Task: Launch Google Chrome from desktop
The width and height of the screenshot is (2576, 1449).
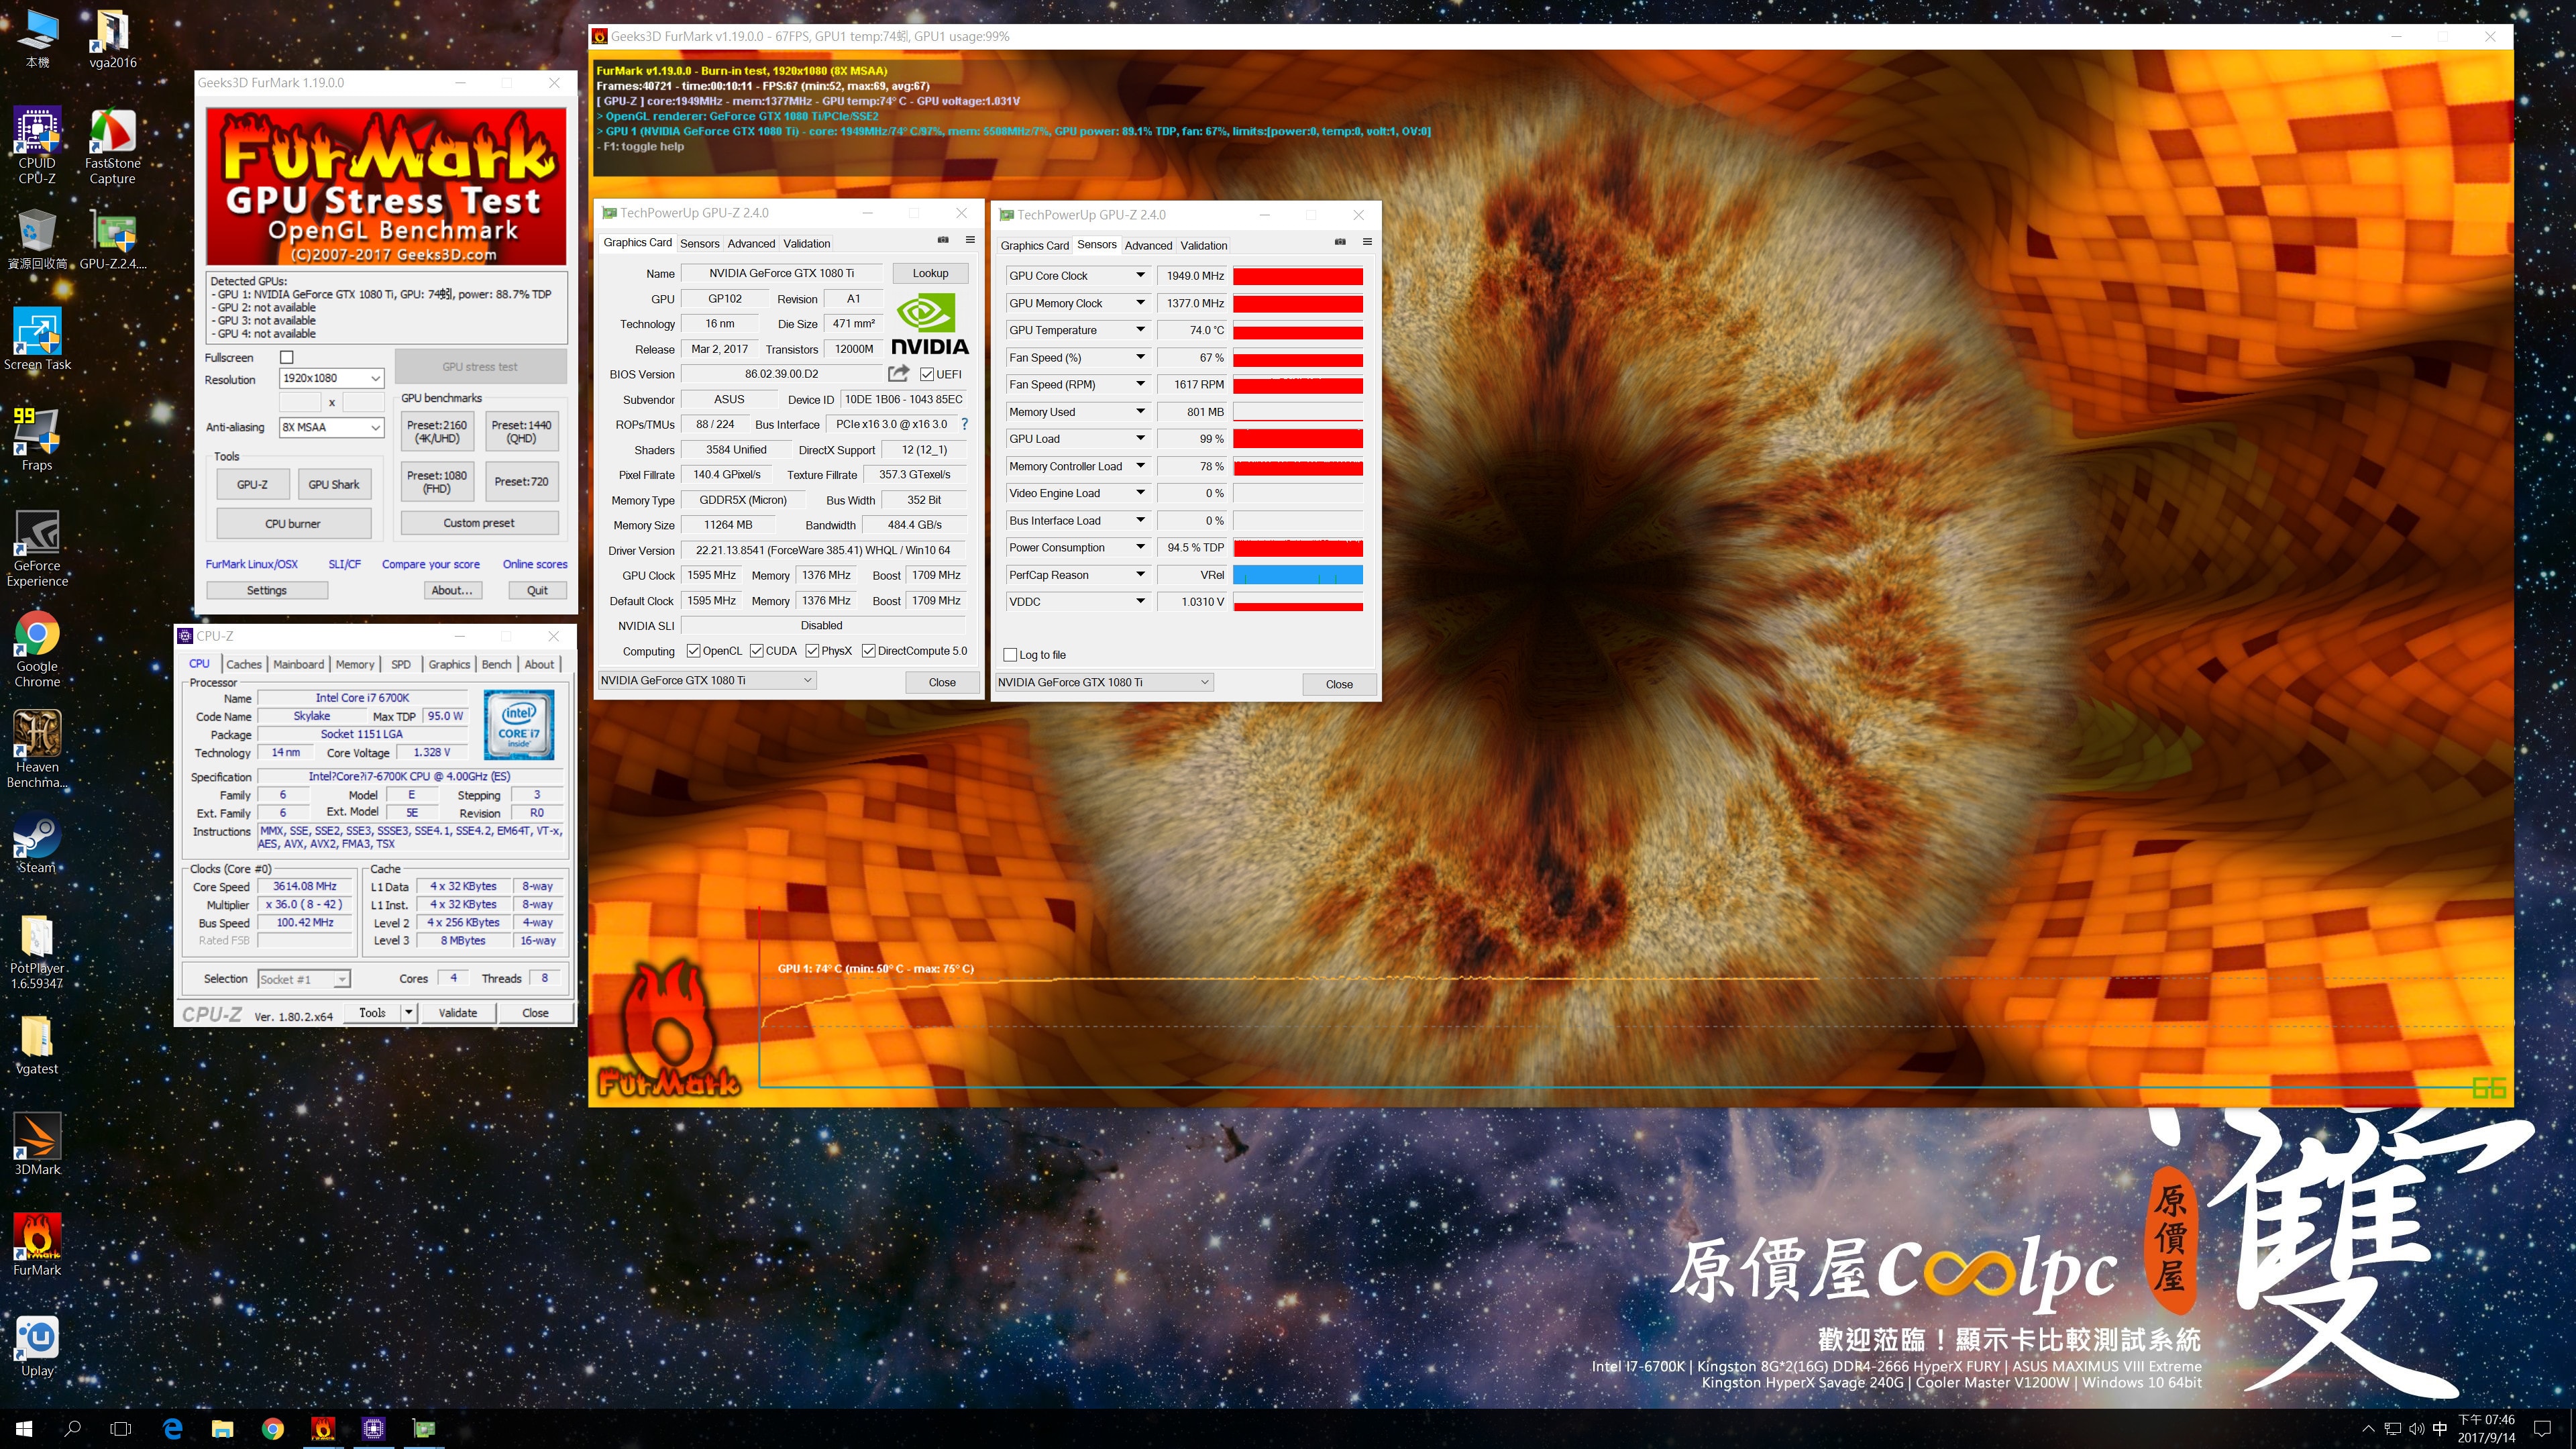Action: (x=37, y=649)
